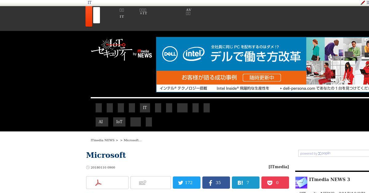Click the powered by popIn search field

(334, 153)
